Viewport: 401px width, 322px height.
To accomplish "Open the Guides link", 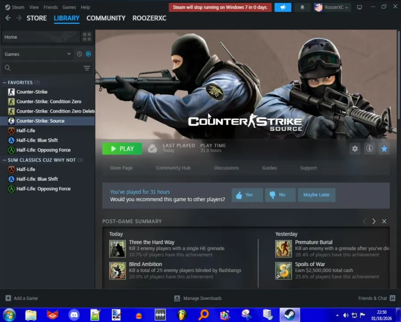I will coord(270,168).
